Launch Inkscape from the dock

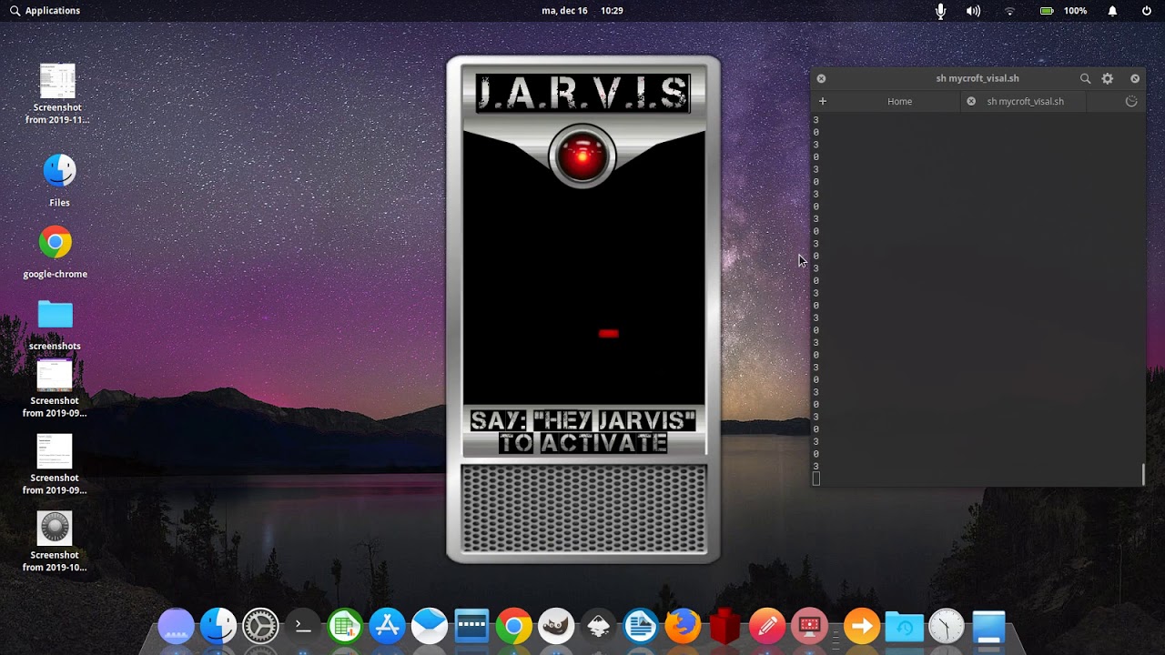599,627
